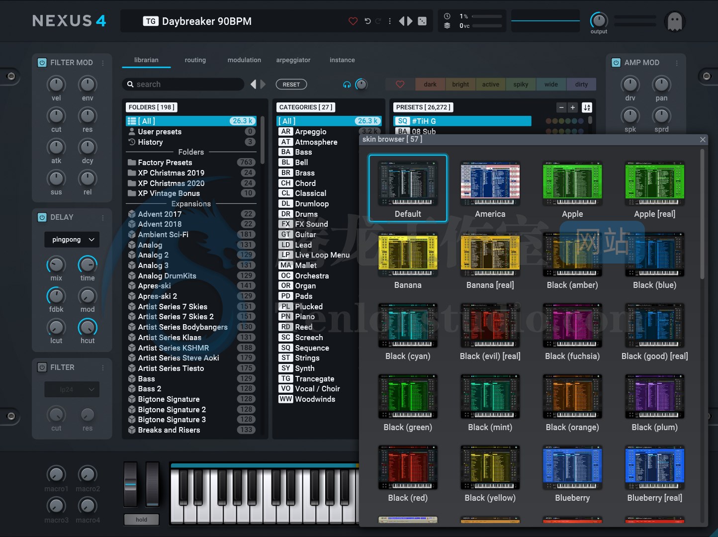Toggle the dark tag filter
The height and width of the screenshot is (537, 718).
click(x=430, y=85)
